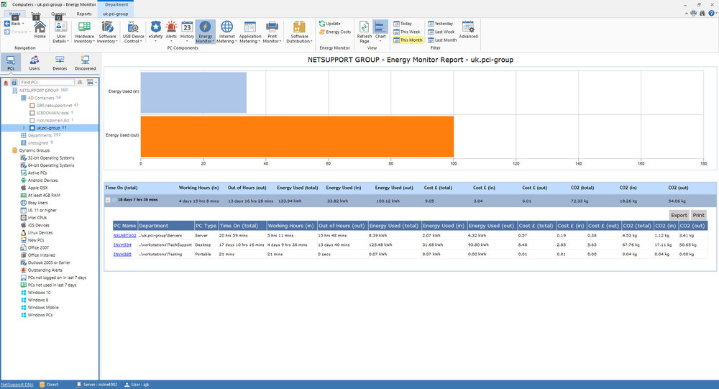Open the Software Distribution tool
This screenshot has width=719, height=389.
(x=299, y=32)
